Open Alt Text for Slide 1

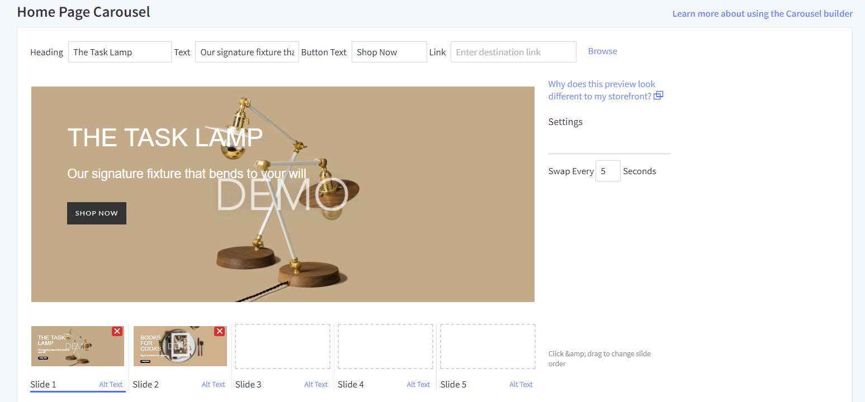pyautogui.click(x=111, y=384)
